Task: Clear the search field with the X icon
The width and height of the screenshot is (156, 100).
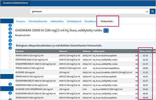Action: [147, 12]
